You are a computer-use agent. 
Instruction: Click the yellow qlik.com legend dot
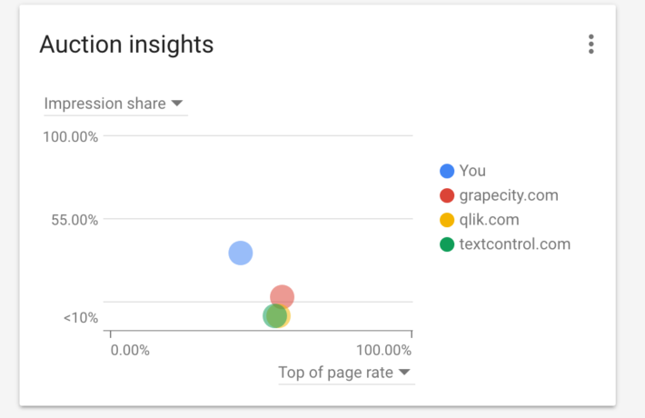[447, 220]
